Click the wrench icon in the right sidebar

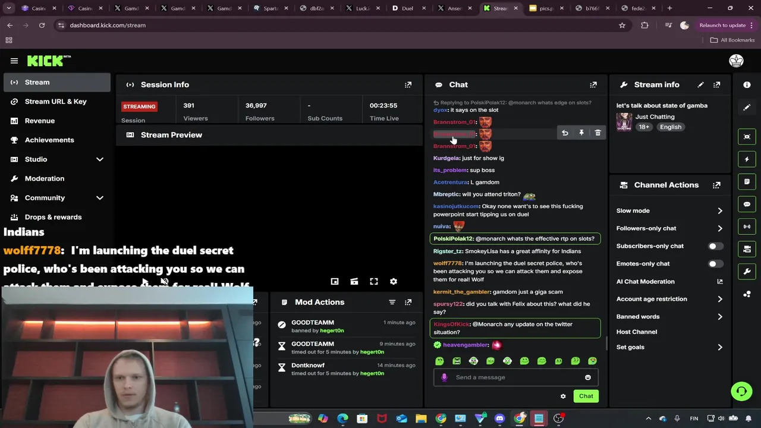(x=747, y=272)
